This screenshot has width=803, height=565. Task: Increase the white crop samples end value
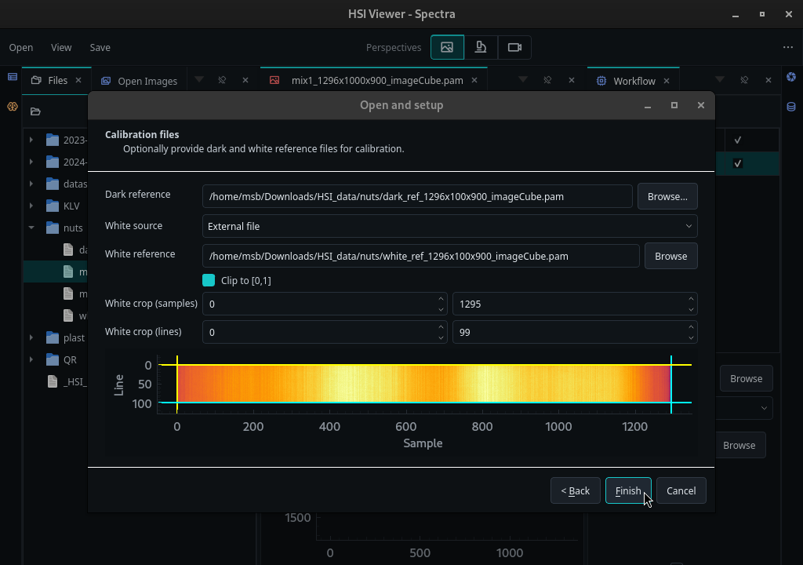click(x=691, y=298)
